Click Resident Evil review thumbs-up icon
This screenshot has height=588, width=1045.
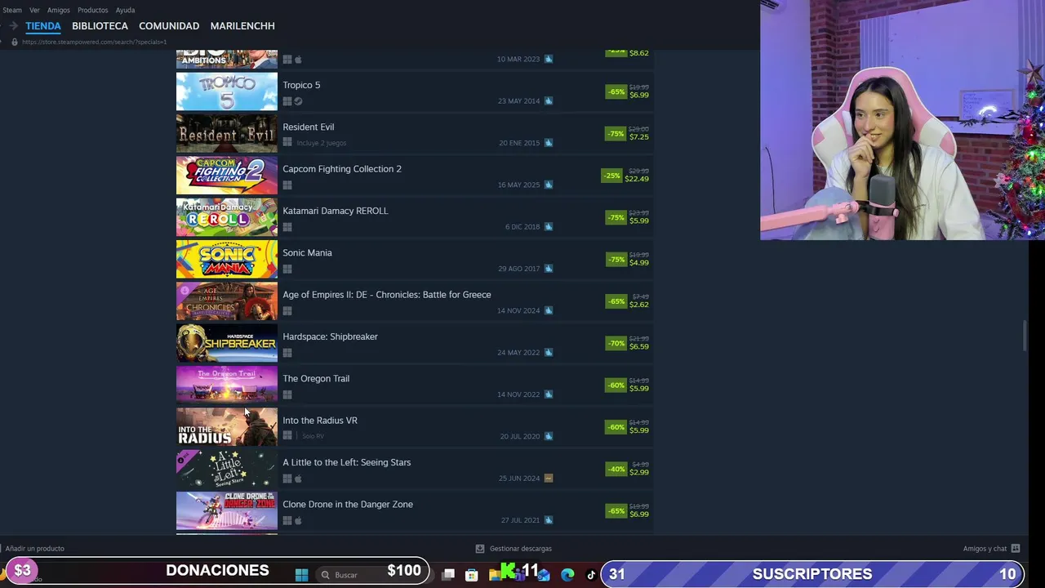point(549,143)
